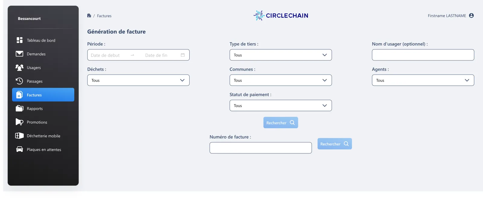Go to the Factures sidebar menu item
483x199 pixels.
(43, 95)
